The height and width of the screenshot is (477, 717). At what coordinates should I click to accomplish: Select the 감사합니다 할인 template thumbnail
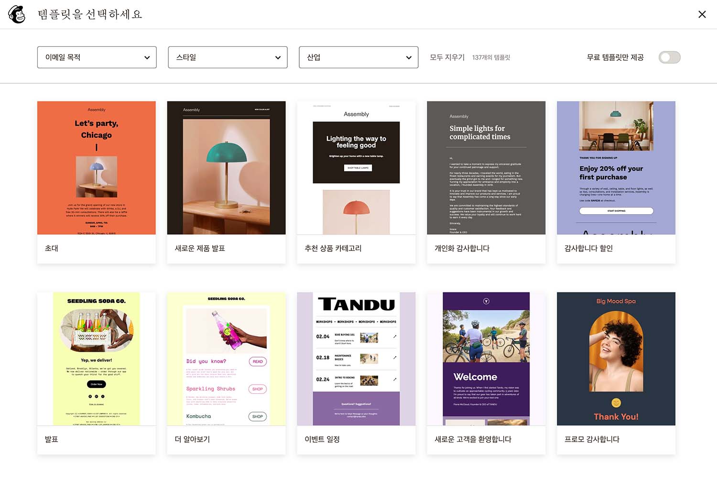pos(616,168)
